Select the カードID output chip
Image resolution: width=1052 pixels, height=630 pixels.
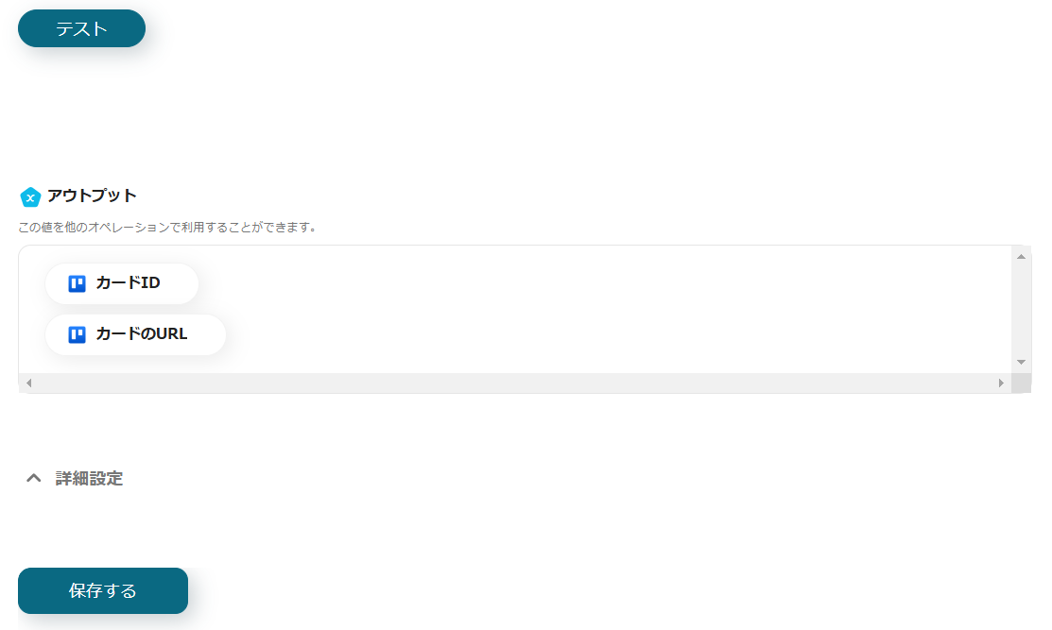pyautogui.click(x=121, y=283)
